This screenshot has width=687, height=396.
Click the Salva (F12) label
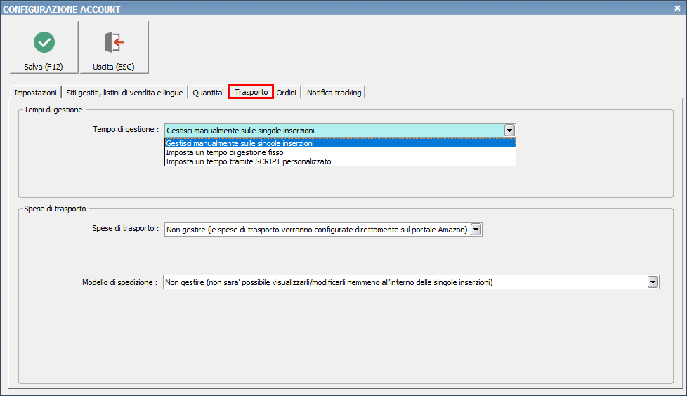44,67
